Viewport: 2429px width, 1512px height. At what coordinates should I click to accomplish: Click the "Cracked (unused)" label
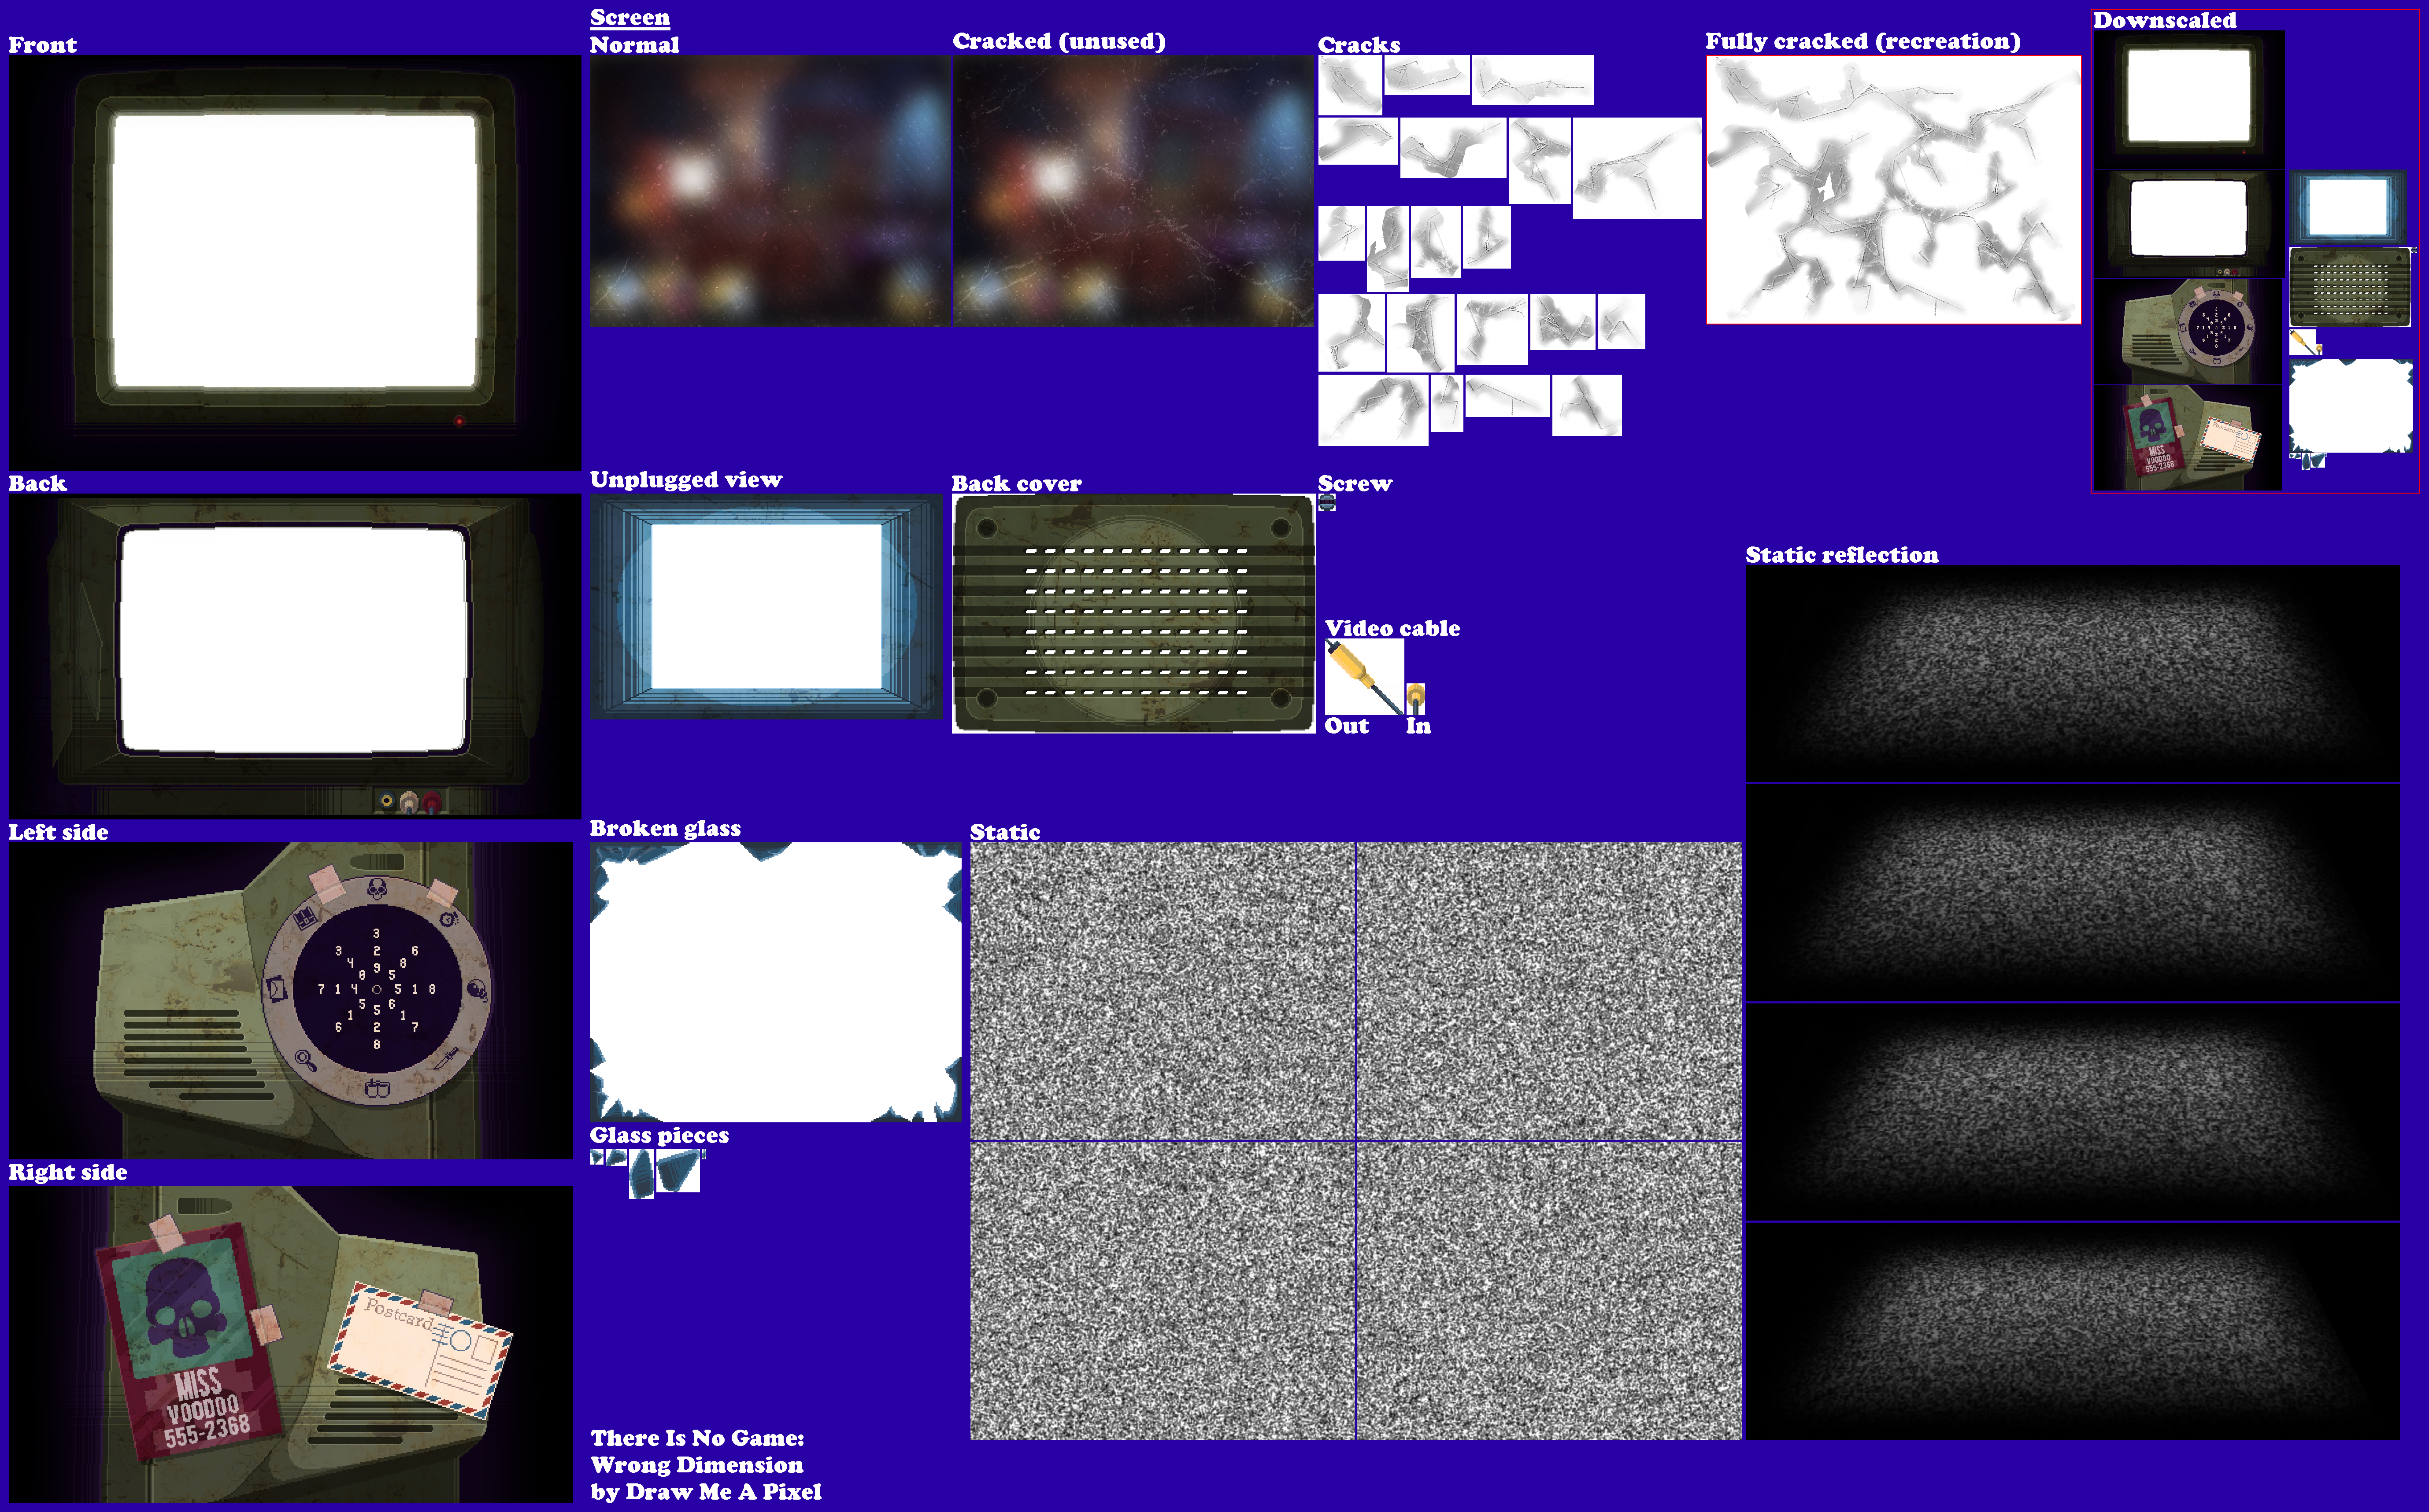(1059, 41)
